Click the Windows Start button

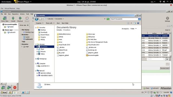(4, 92)
